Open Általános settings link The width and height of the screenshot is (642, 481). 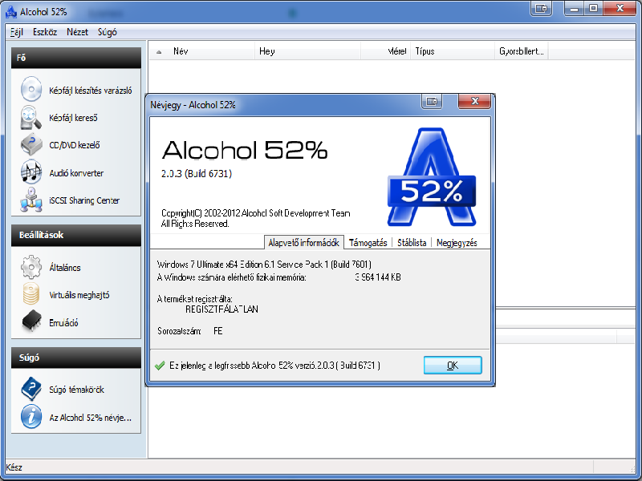[65, 268]
